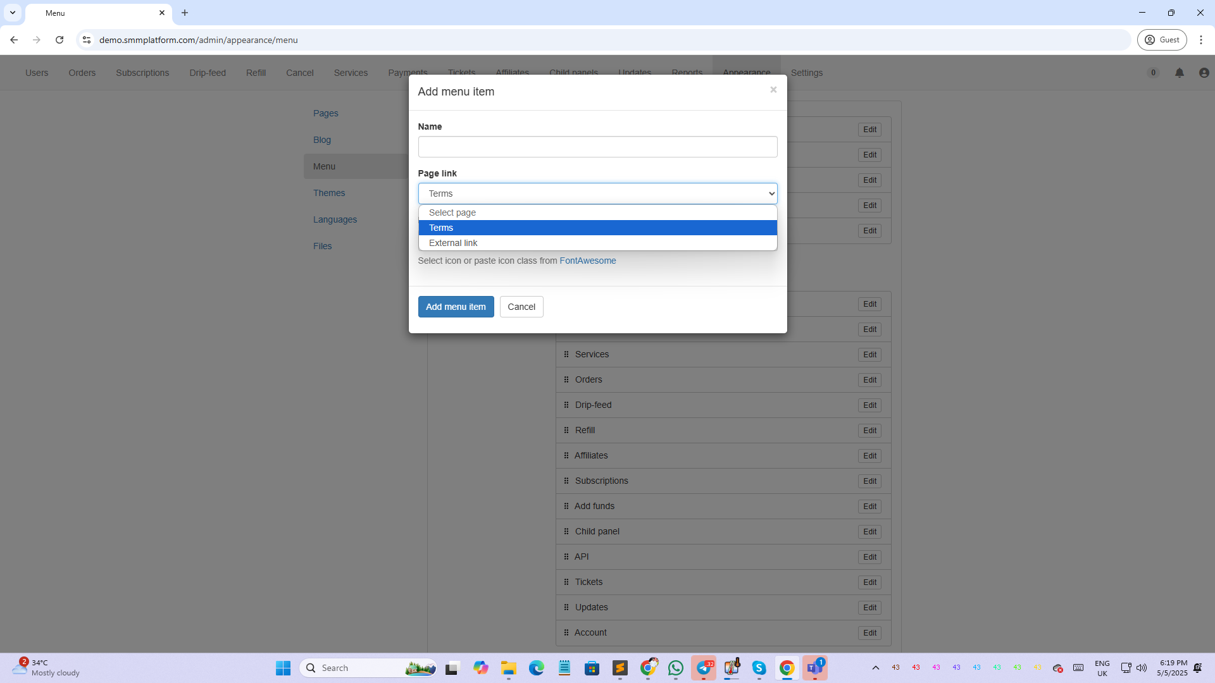Click the browser reload page icon
This screenshot has height=683, width=1215.
click(59, 40)
